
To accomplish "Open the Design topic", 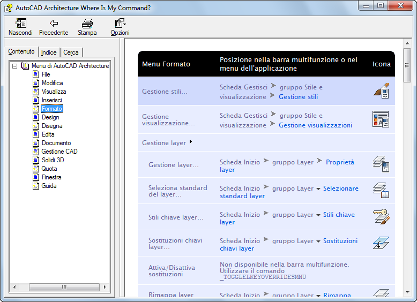I will point(50,117).
